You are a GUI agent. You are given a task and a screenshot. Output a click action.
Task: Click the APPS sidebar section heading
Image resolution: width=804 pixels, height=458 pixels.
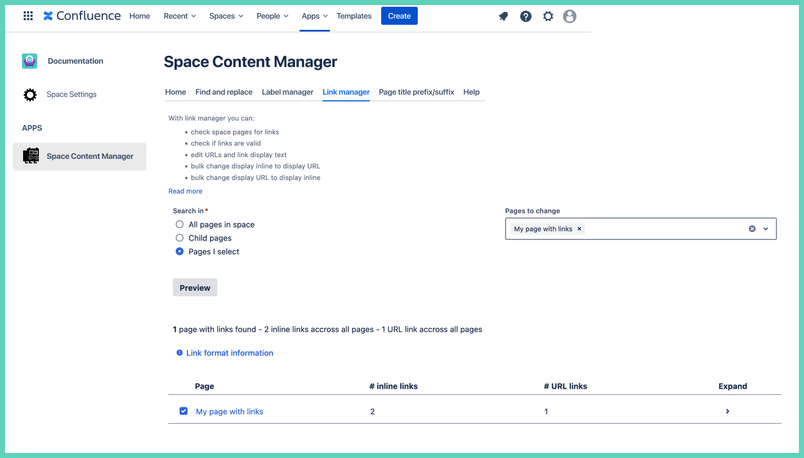32,128
